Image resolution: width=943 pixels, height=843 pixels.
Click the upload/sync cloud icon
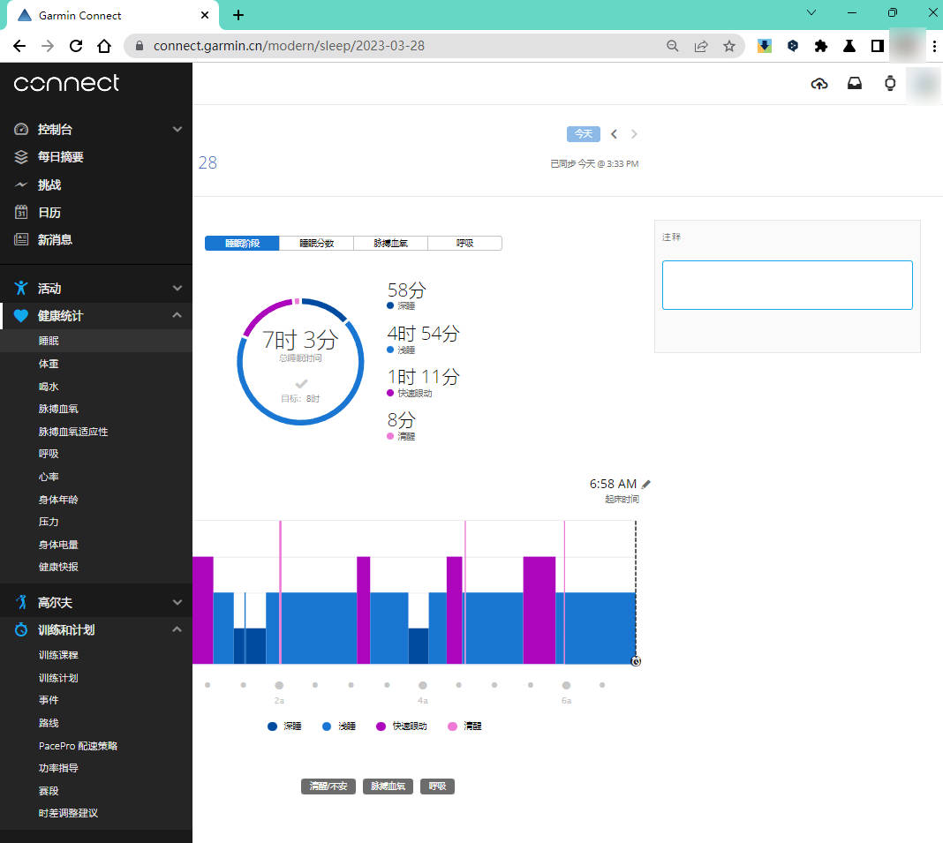coord(819,84)
